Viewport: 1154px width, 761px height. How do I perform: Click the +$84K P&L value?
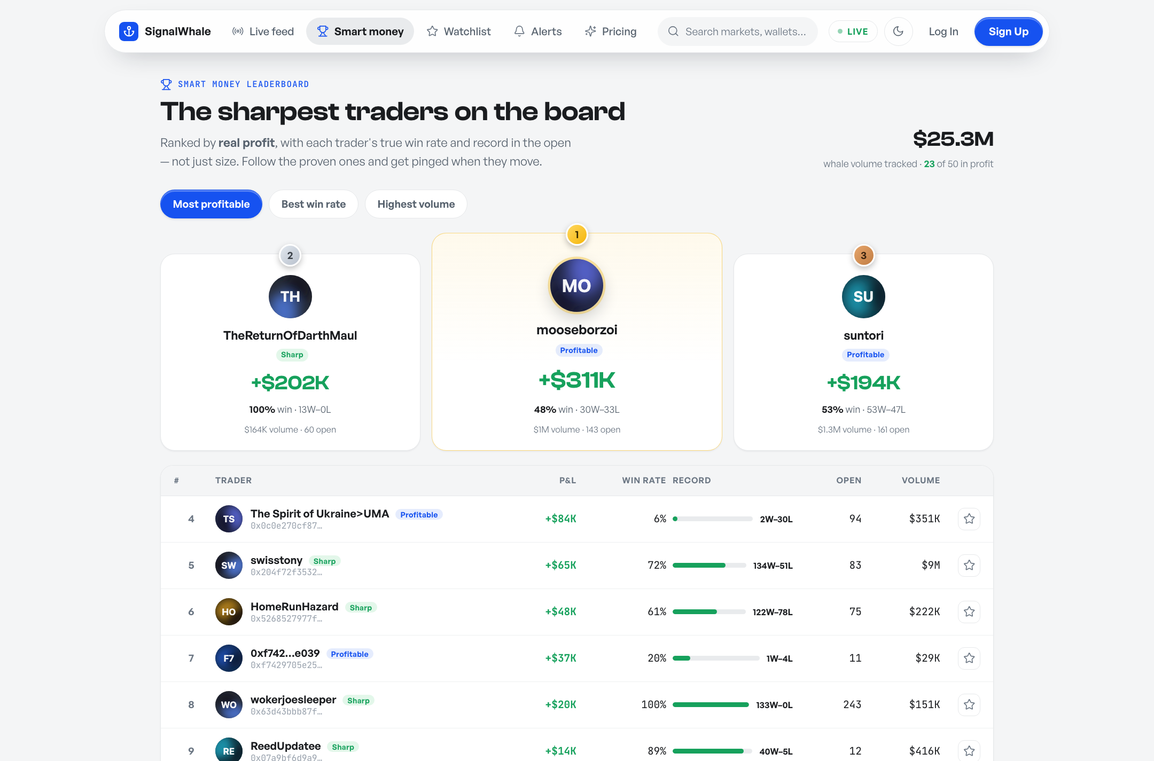(560, 519)
